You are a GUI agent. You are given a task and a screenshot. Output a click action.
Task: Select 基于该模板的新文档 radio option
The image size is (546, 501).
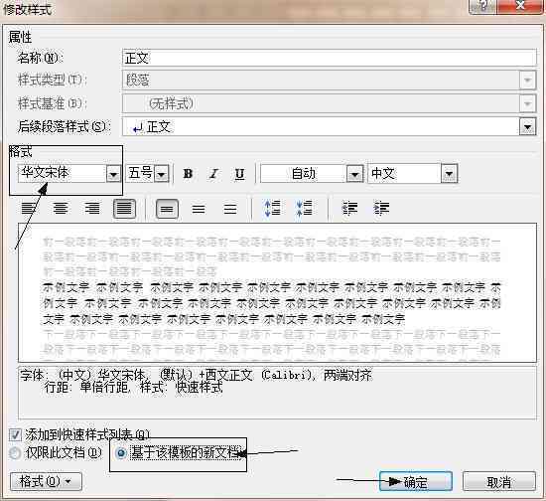[121, 453]
